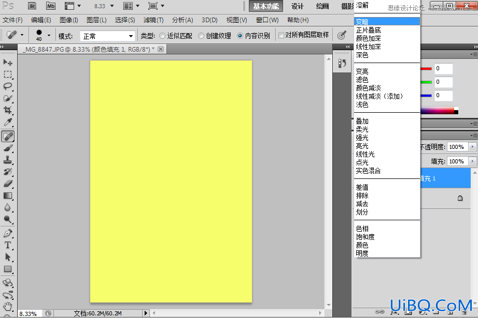Choose the 内容识别 radio option
This screenshot has height=318, width=478.
pyautogui.click(x=240, y=36)
